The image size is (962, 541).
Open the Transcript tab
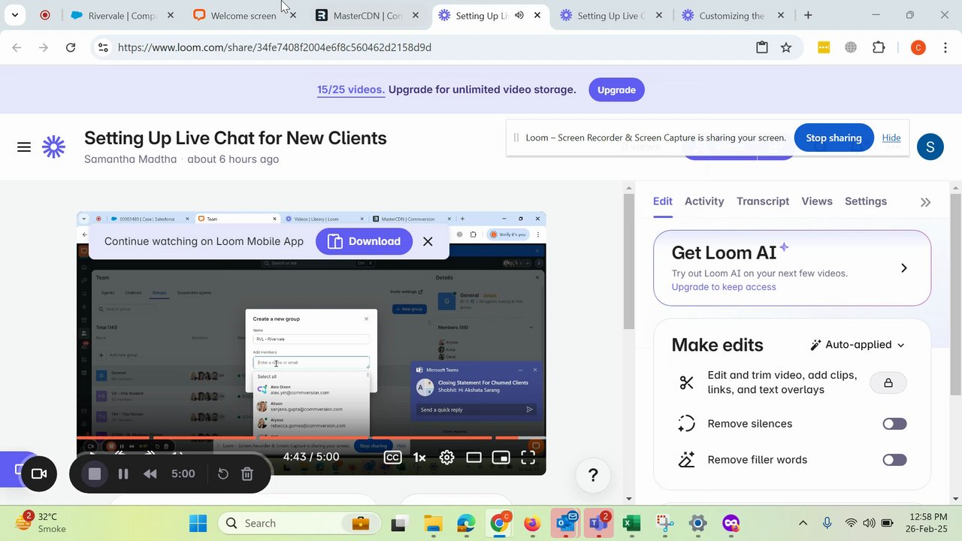pos(763,201)
